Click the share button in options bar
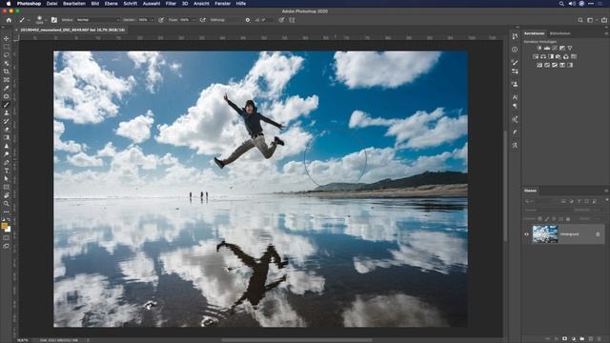The image size is (610, 343). [x=604, y=20]
